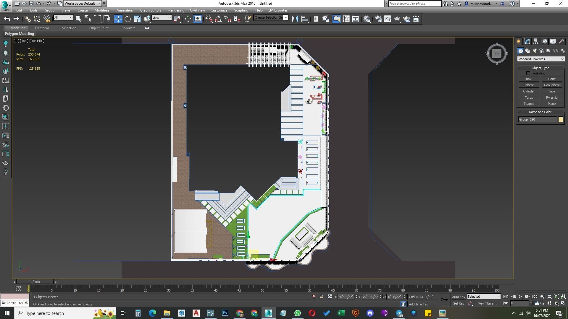This screenshot has height=319, width=568.
Task: Switch to Shapes creation category
Action: (527, 51)
